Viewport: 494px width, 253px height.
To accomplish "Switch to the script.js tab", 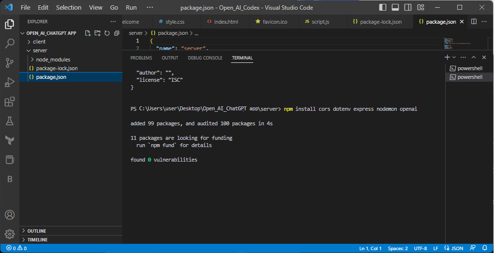I will click(x=320, y=22).
